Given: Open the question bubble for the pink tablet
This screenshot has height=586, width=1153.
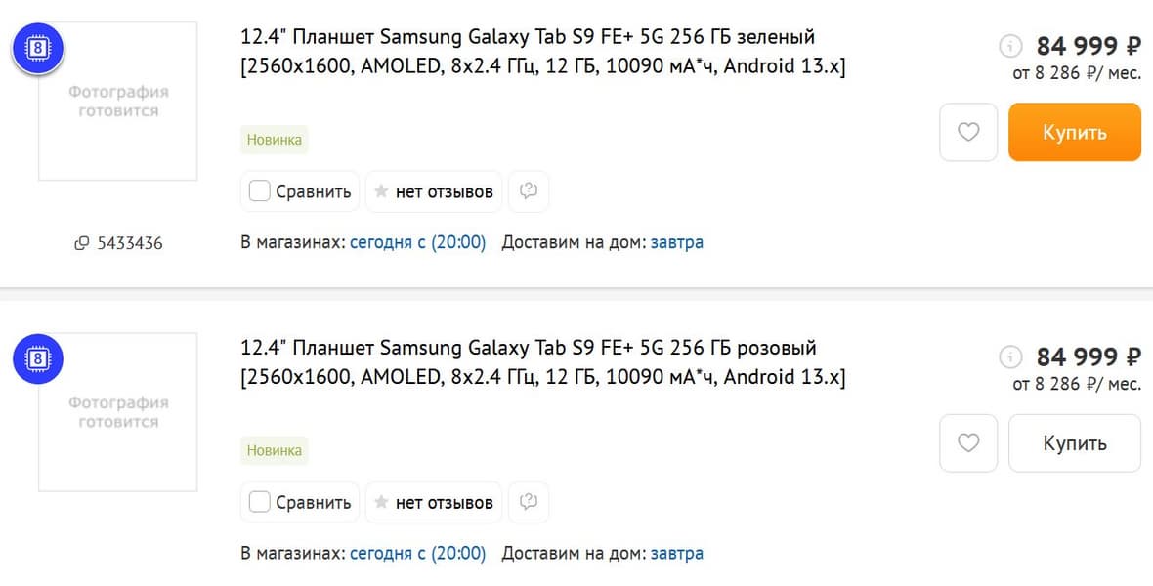Looking at the screenshot, I should tap(529, 503).
